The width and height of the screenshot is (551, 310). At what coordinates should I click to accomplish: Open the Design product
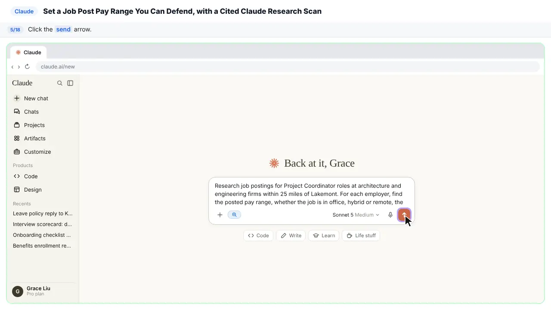(43, 189)
